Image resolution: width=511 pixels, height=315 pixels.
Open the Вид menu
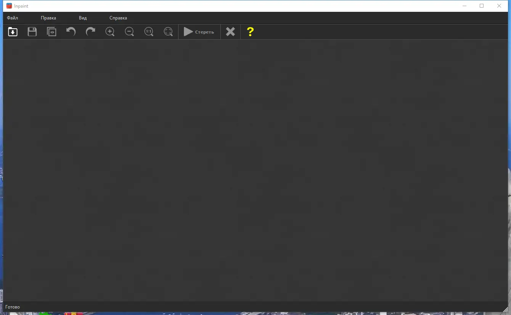(83, 18)
